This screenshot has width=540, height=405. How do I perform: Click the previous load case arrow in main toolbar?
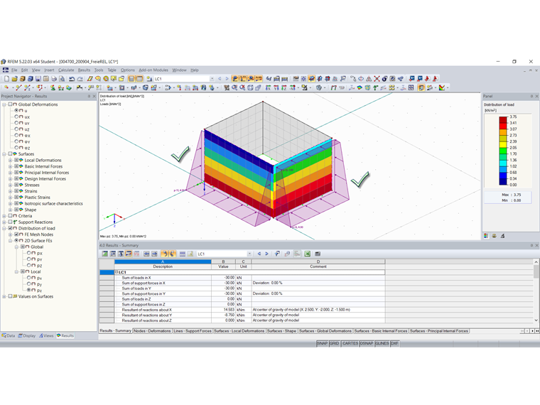220,79
